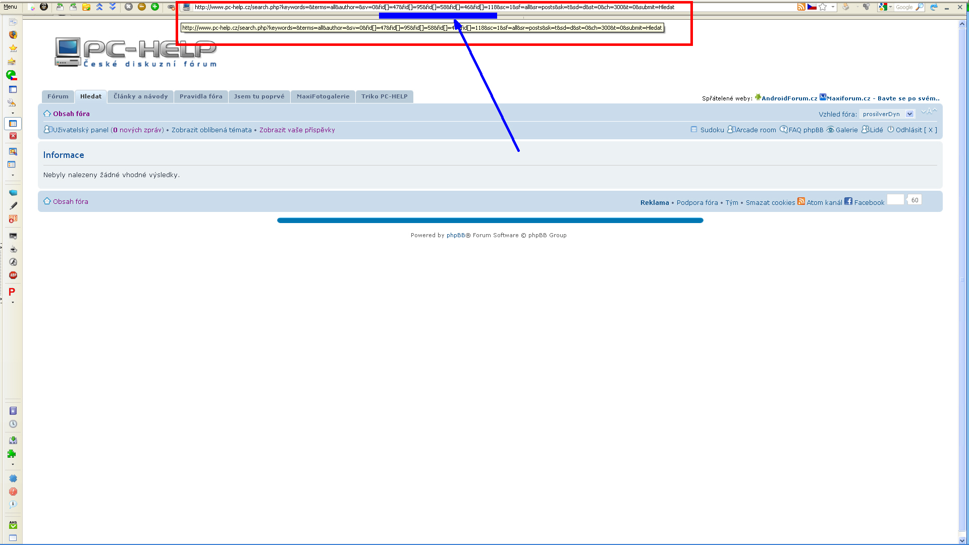Expand the address bar history dropdown arrow

[833, 7]
